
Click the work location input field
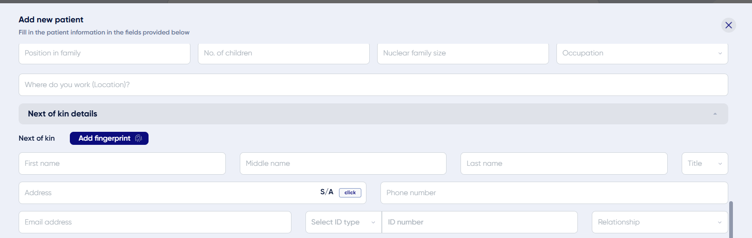pos(373,85)
